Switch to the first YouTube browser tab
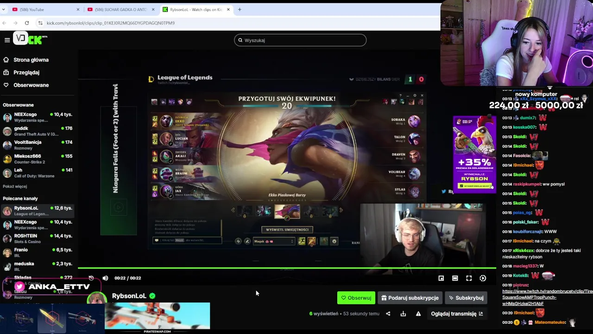This screenshot has height=334, width=593. click(45, 9)
